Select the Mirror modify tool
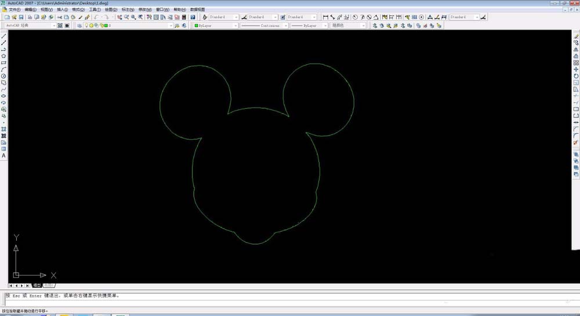This screenshot has width=580, height=316. [576, 49]
